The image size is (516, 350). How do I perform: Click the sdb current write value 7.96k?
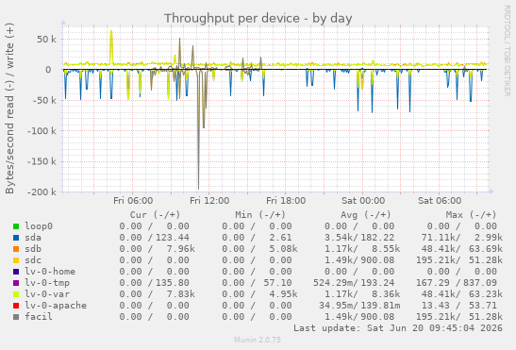(181, 249)
